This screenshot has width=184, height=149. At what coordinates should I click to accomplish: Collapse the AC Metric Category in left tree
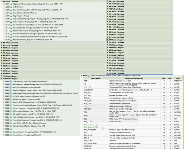pyautogui.click(x=2, y=1)
